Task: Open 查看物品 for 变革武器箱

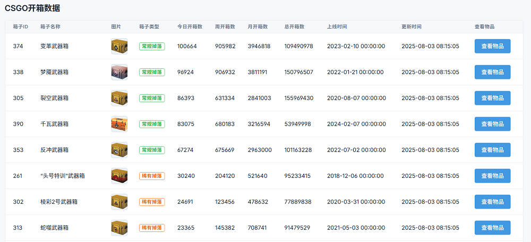Action: (x=492, y=46)
